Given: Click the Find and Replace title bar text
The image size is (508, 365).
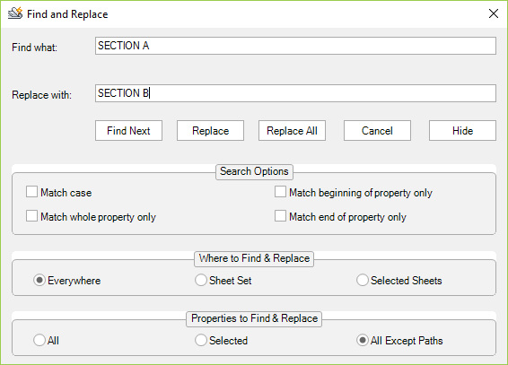Looking at the screenshot, I should [x=67, y=14].
